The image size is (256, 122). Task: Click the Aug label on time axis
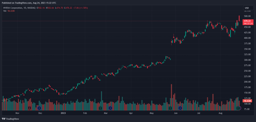coord(221,113)
